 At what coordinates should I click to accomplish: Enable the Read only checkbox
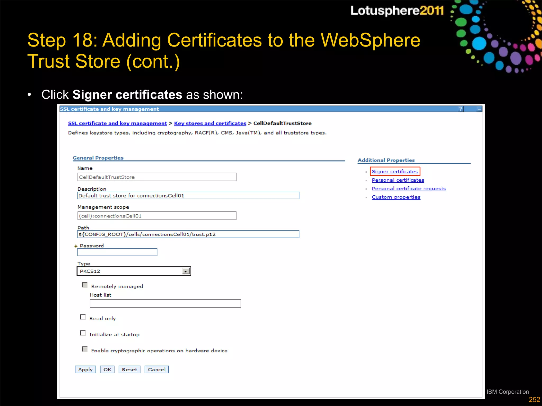click(x=83, y=317)
